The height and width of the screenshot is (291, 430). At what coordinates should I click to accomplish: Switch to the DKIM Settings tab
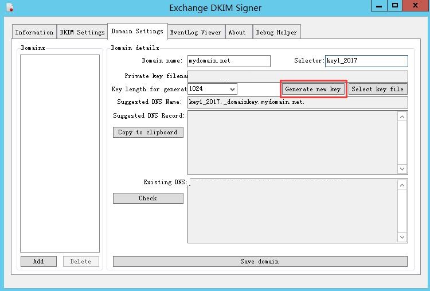82,32
